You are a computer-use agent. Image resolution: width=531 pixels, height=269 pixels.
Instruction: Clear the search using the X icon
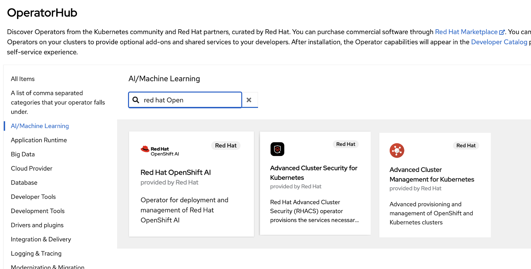coord(250,99)
